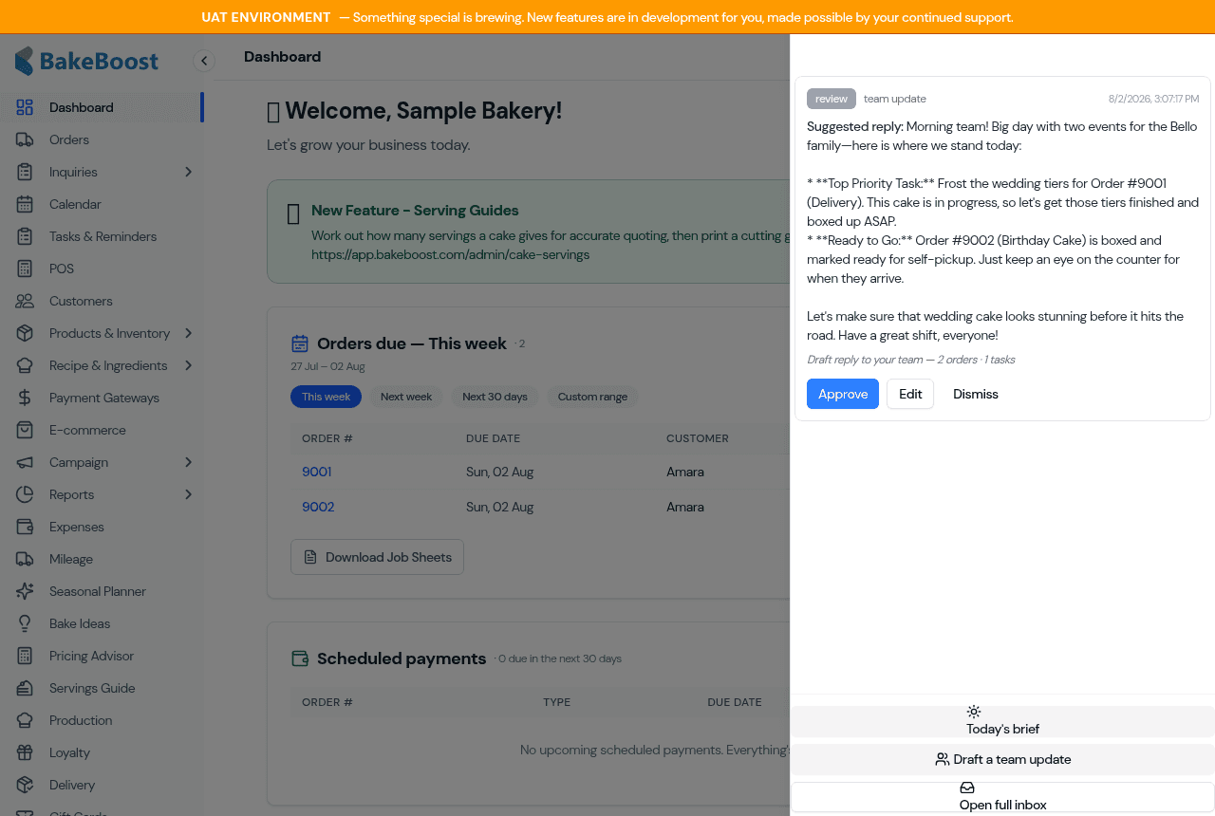Click the Pricing Advisor calculator icon
The width and height of the screenshot is (1215, 816).
[x=25, y=656]
